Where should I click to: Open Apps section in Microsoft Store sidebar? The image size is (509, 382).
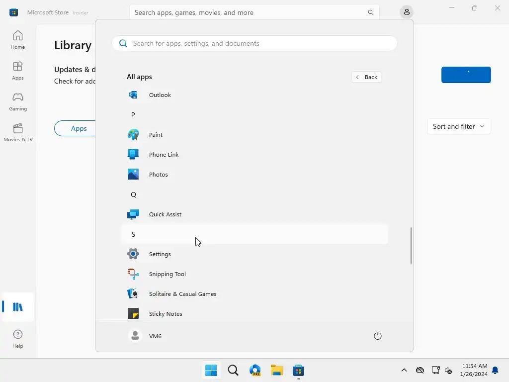18,71
